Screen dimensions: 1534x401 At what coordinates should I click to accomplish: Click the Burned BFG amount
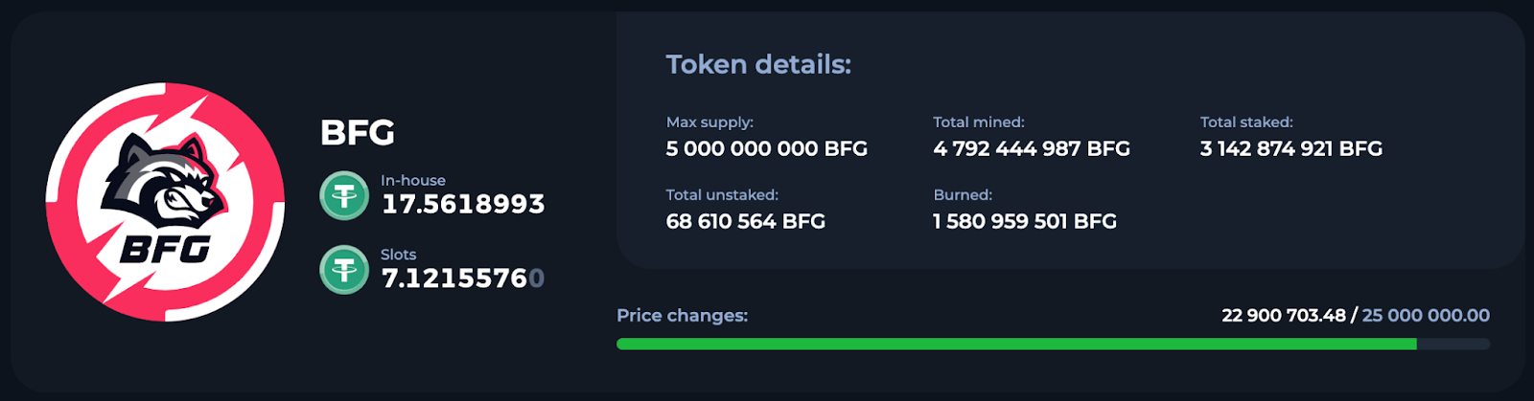pos(1025,221)
